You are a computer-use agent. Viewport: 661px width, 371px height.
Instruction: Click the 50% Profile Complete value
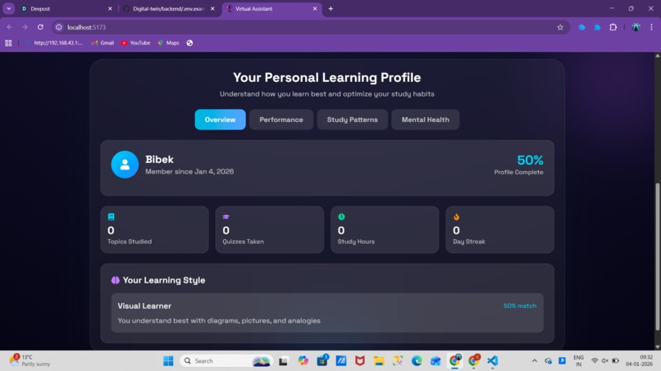pyautogui.click(x=530, y=160)
